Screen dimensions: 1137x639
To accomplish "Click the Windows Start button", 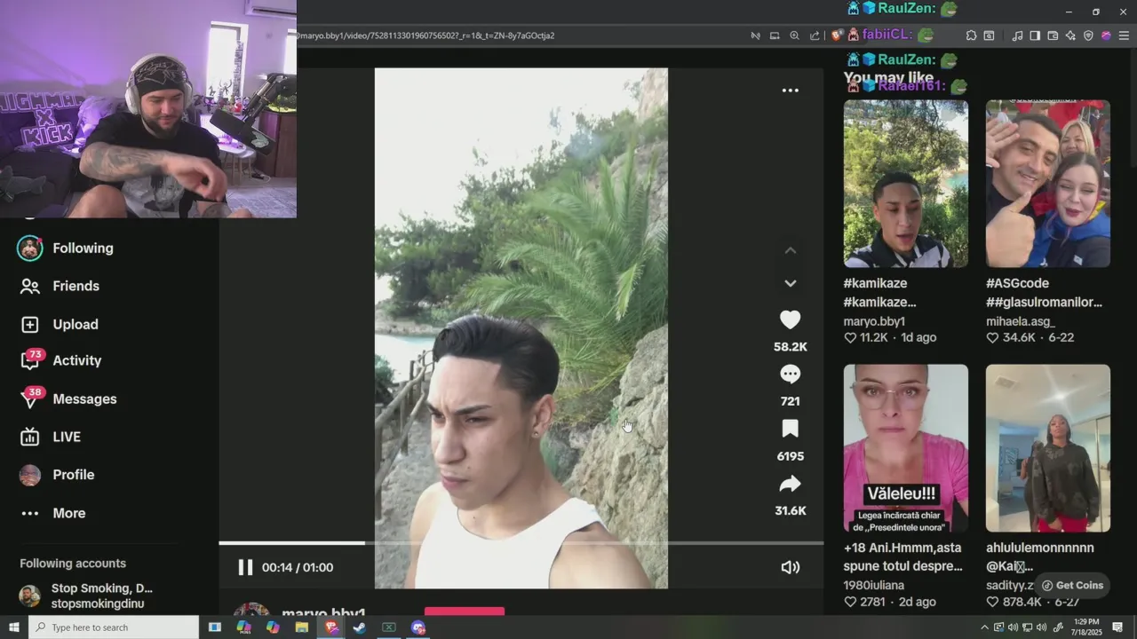I will 13,627.
